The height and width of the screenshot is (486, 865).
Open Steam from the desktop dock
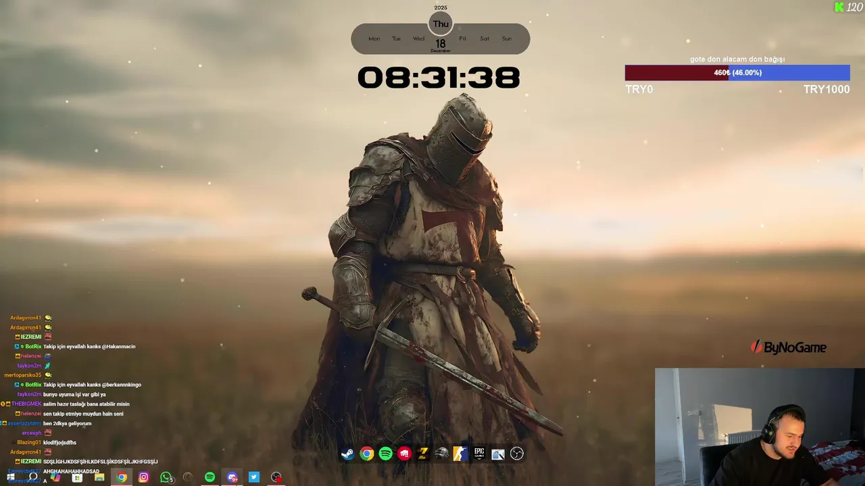point(347,454)
